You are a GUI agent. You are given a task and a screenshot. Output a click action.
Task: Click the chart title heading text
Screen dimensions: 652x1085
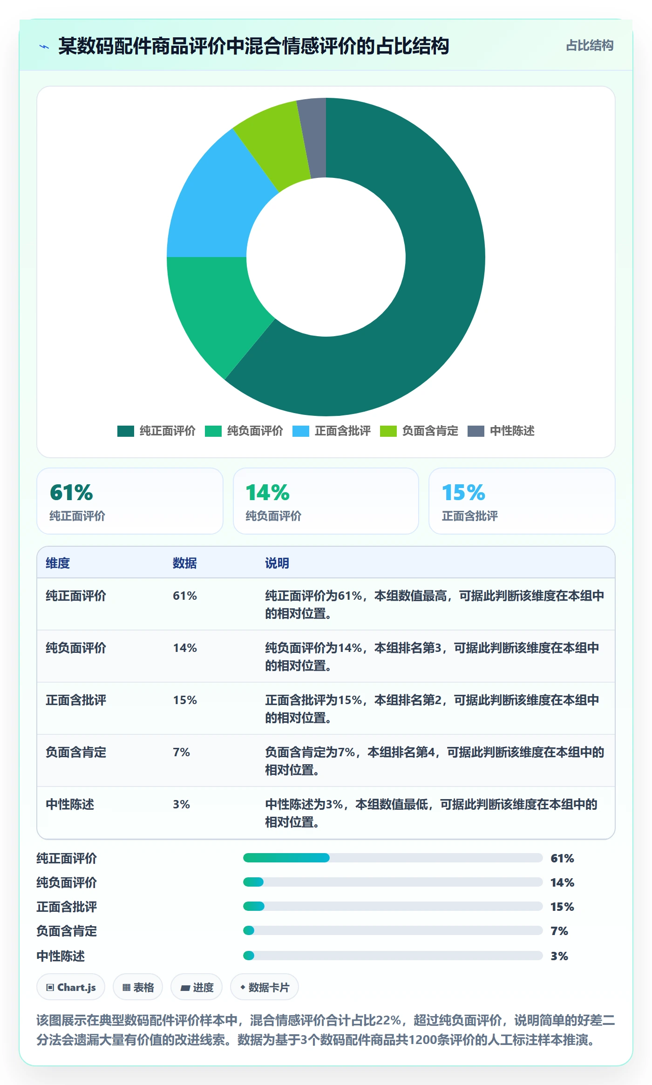[x=254, y=46]
